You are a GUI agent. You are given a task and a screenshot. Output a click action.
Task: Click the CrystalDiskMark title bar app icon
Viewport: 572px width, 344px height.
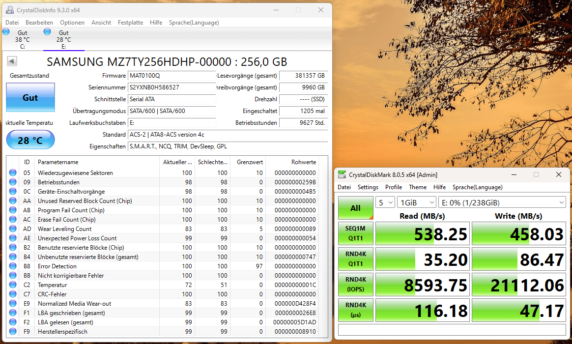point(342,174)
